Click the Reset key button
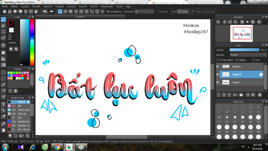 [x=183, y=12]
